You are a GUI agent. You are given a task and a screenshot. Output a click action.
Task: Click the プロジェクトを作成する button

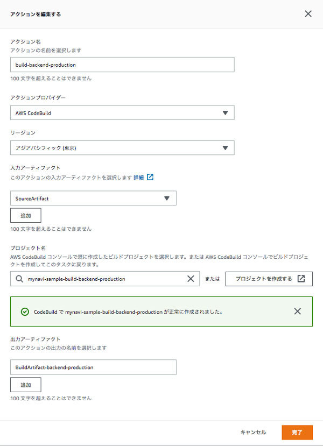click(269, 279)
